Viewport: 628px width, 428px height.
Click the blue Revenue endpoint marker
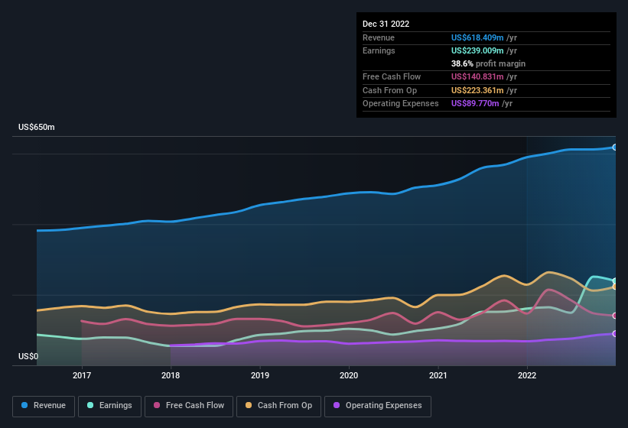coord(615,148)
